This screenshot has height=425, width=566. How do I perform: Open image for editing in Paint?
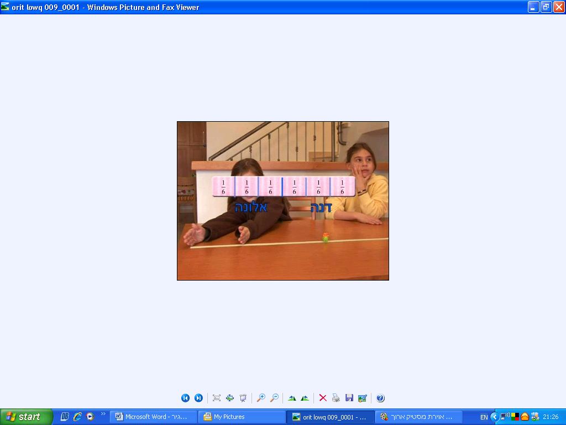363,398
